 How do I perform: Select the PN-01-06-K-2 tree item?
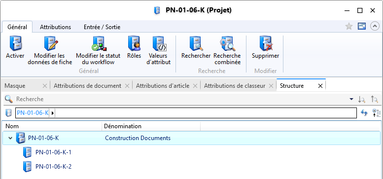click(x=54, y=167)
